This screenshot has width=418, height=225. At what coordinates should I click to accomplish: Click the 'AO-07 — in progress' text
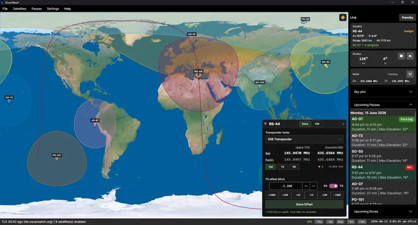[365, 45]
